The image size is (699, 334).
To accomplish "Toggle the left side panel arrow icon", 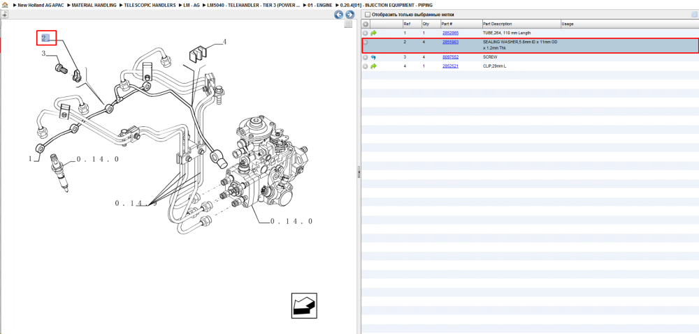I will coord(4,14).
